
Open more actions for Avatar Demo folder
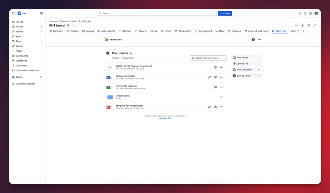tap(222, 97)
